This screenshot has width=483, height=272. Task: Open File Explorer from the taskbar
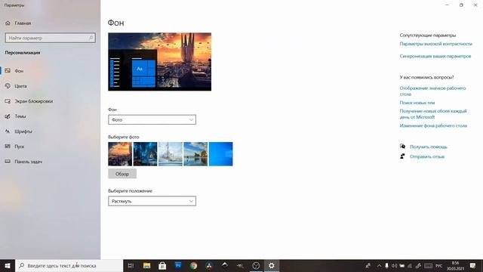point(146,265)
